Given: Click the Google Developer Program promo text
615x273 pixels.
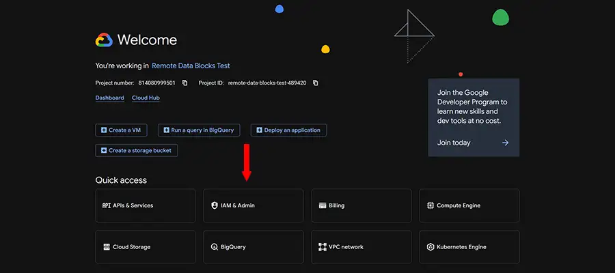Looking at the screenshot, I should tap(472, 107).
